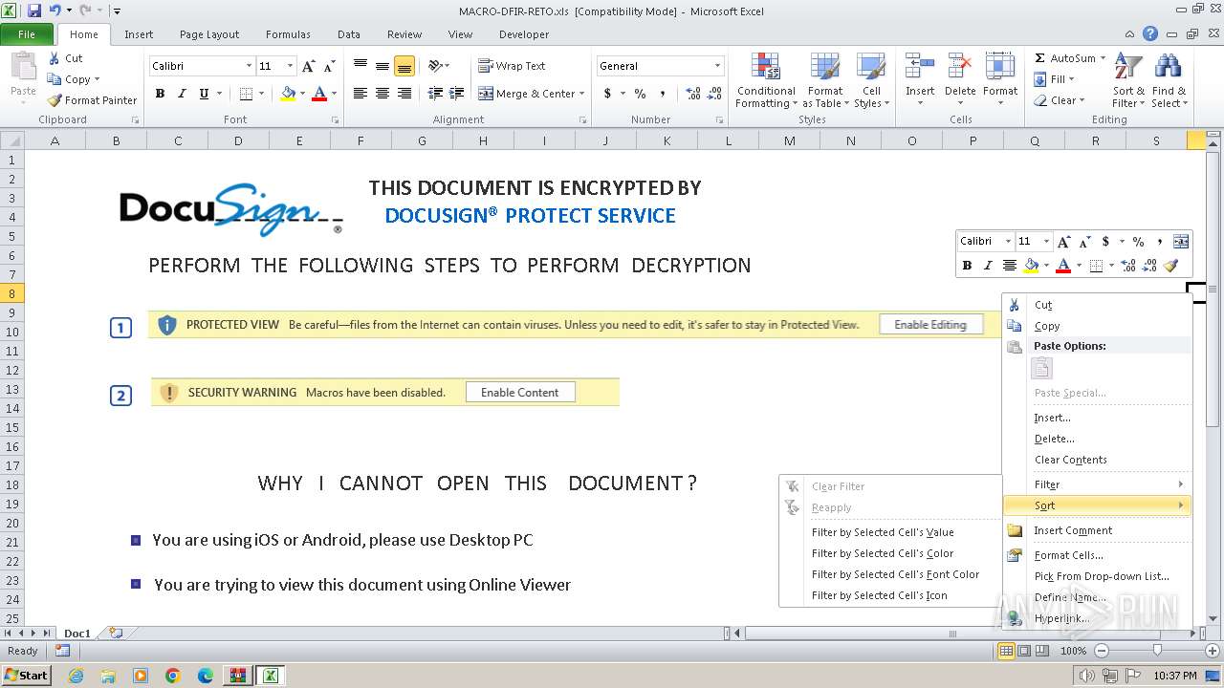Switch to Formulas ribbon tab
Screen dimensions: 1224x688
click(x=288, y=34)
